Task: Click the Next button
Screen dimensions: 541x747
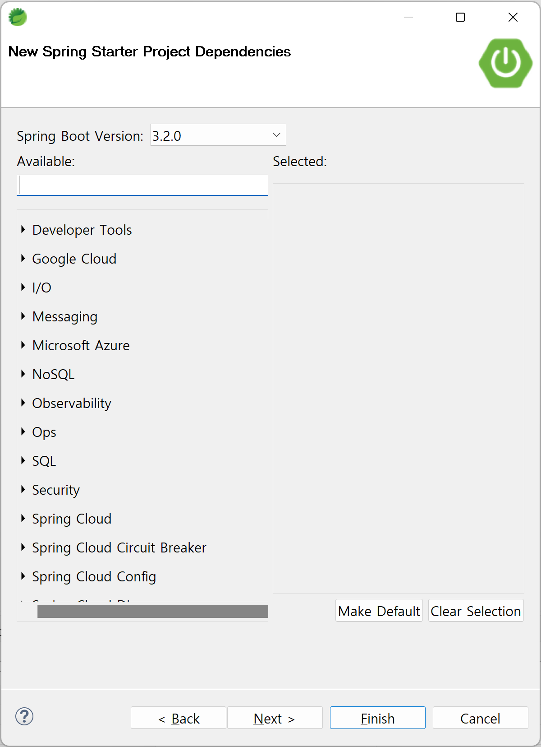Action: tap(275, 718)
